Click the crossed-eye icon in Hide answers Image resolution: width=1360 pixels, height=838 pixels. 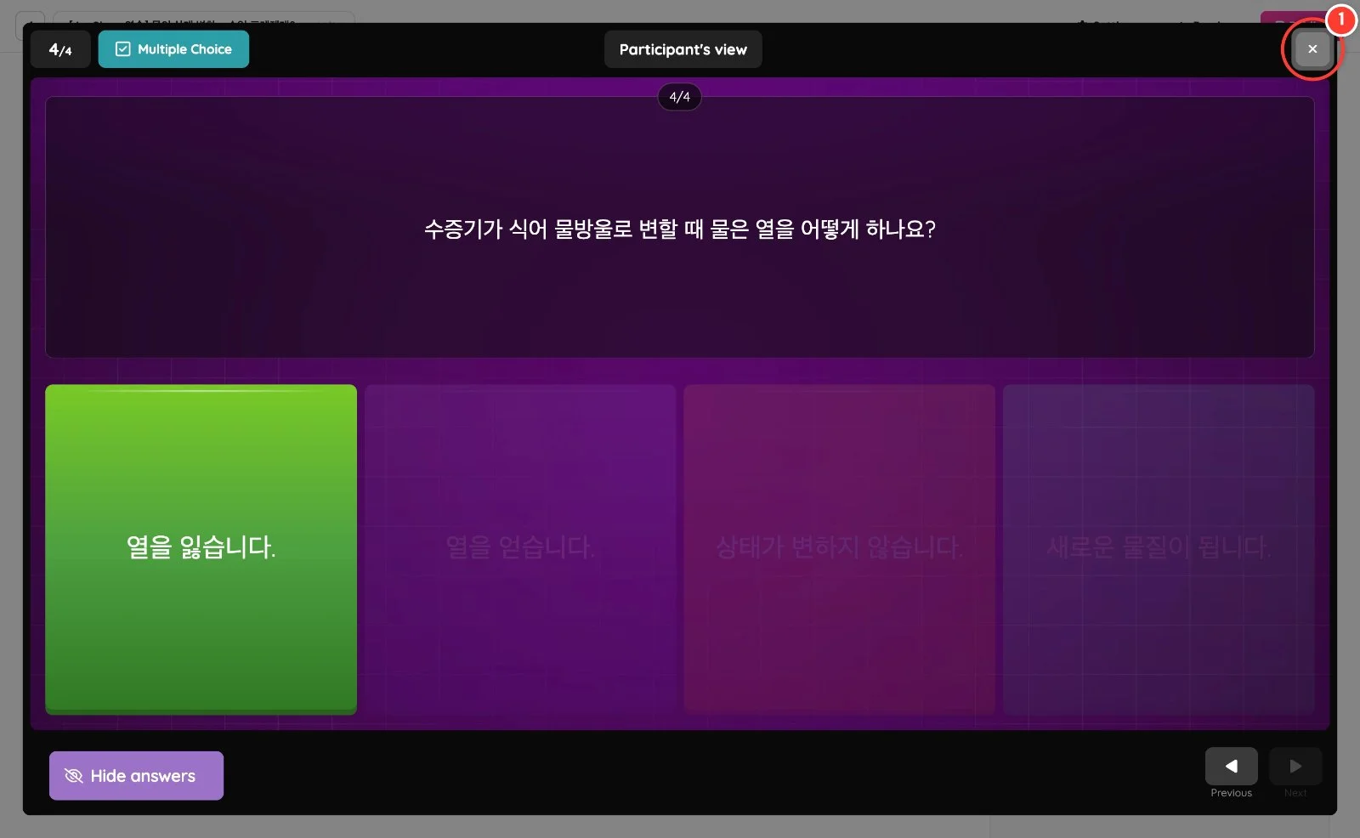tap(74, 776)
